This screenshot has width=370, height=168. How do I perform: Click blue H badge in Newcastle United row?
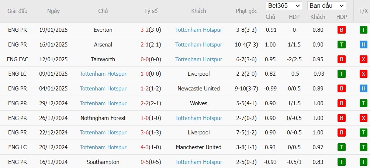coord(363,89)
